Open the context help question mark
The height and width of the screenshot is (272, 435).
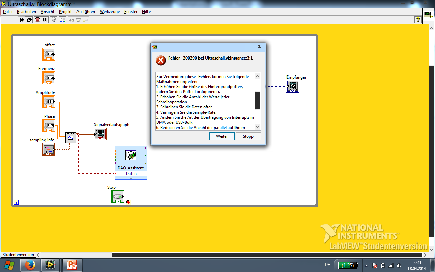click(x=418, y=20)
